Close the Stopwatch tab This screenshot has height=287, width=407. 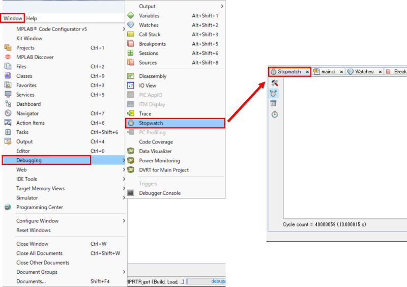tap(307, 72)
